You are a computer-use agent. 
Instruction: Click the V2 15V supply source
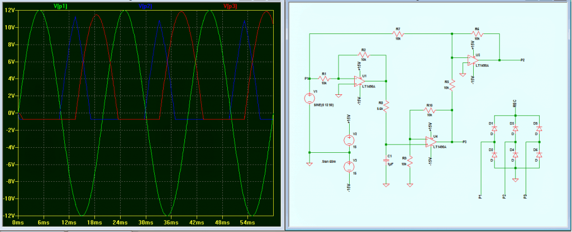[x=349, y=139]
